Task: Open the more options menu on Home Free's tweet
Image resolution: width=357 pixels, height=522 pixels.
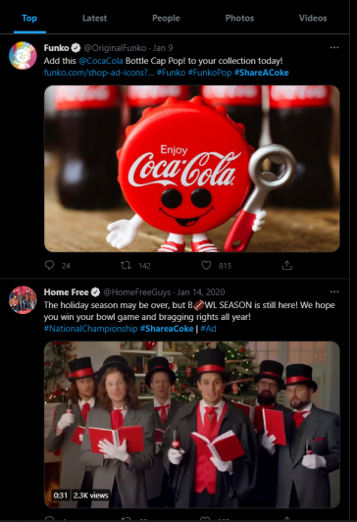Action: pos(334,292)
